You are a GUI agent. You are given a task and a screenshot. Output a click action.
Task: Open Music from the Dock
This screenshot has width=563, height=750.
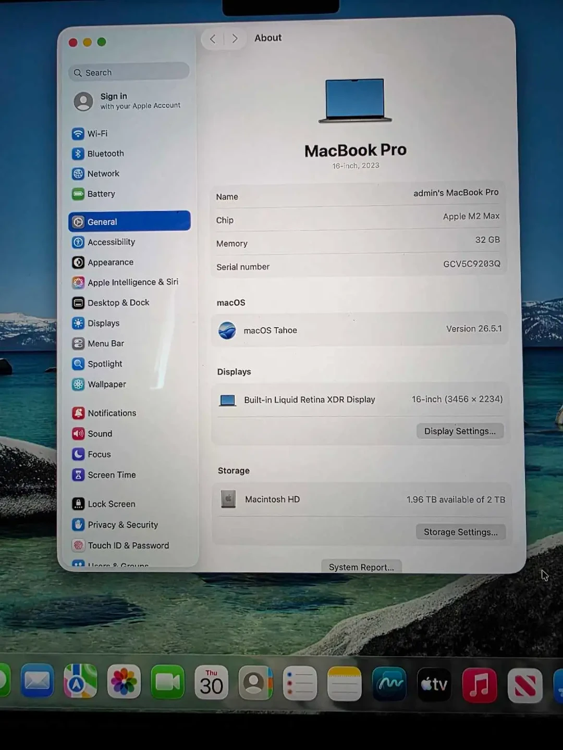(x=480, y=685)
